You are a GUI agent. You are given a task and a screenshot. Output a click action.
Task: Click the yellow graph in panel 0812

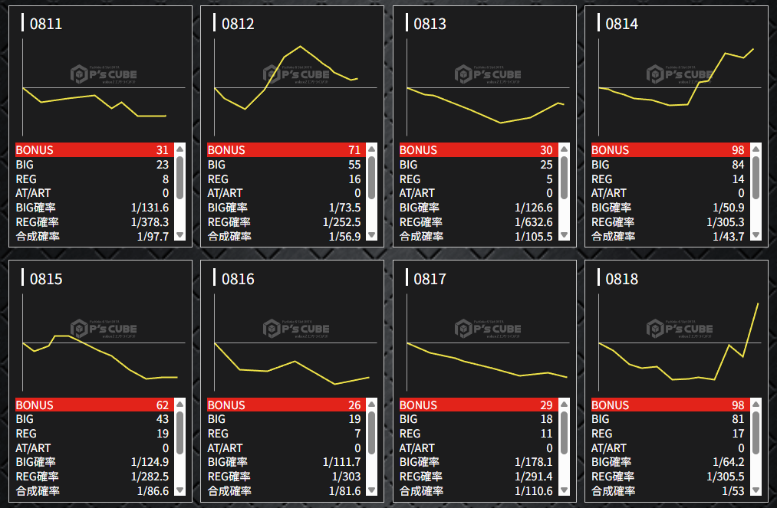pyautogui.click(x=286, y=77)
